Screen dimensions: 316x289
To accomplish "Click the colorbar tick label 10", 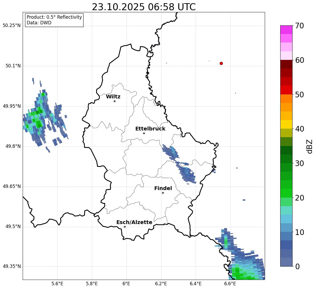I will 299,232.
